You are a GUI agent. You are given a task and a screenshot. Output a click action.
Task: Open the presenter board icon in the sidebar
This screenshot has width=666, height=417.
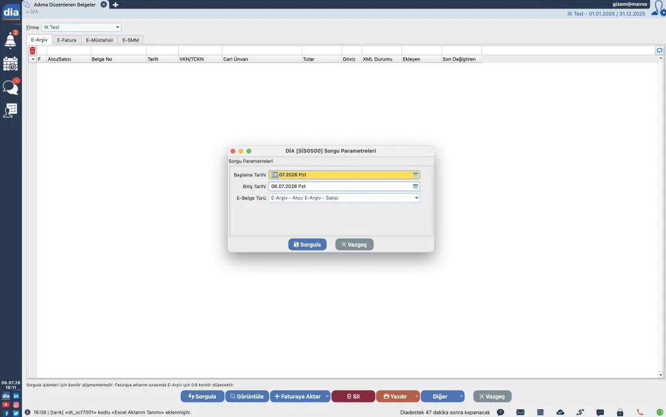10,110
